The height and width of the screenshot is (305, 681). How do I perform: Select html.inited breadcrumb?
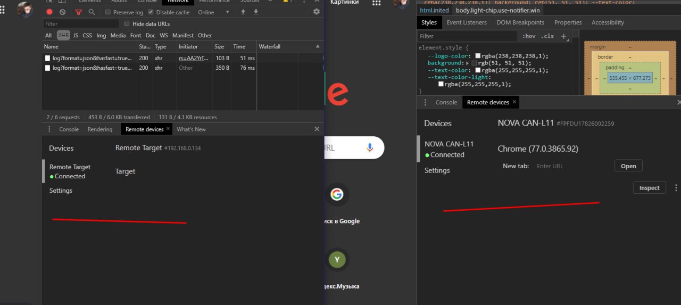point(435,10)
